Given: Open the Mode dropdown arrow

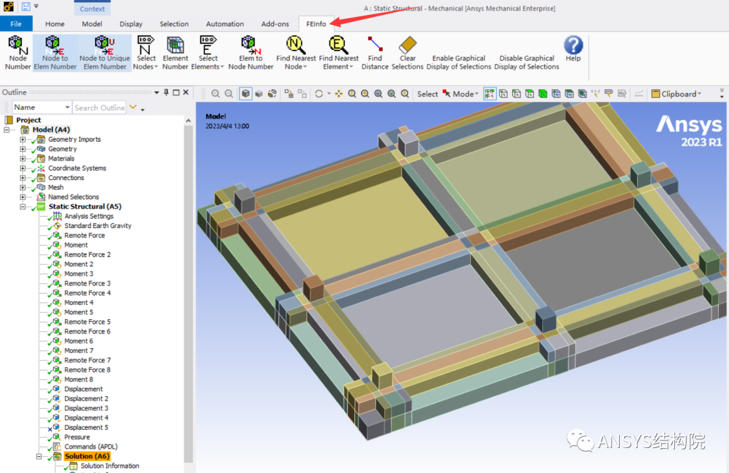Looking at the screenshot, I should coord(477,94).
